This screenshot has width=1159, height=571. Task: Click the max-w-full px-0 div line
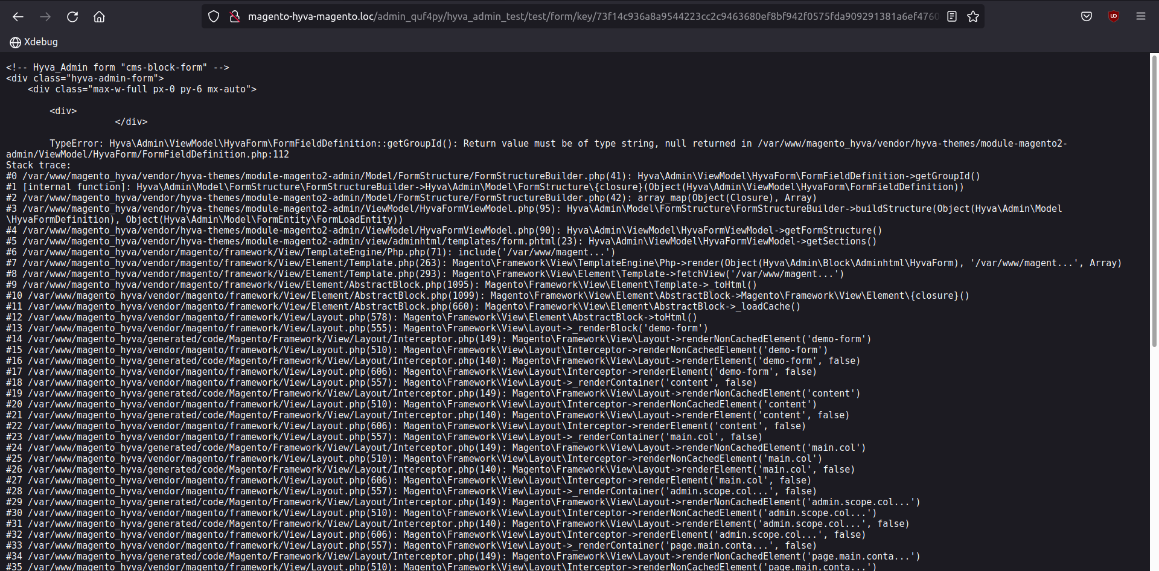pos(142,89)
